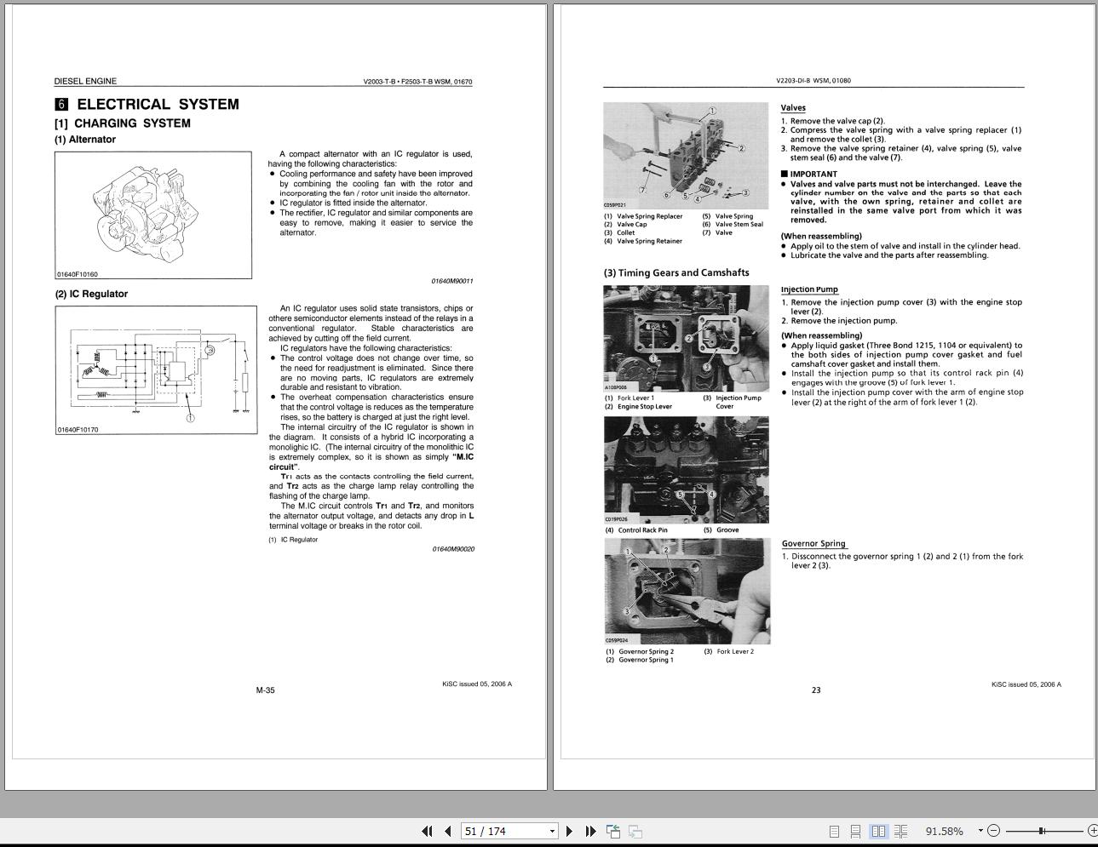Switch to single page layout
The height and width of the screenshot is (847, 1098).
(835, 831)
